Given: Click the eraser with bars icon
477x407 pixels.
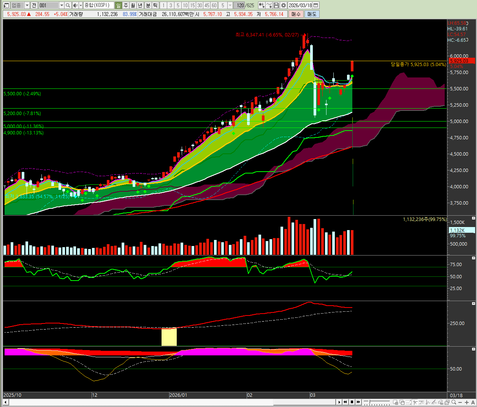Looking at the screenshot, I should pos(441,402).
